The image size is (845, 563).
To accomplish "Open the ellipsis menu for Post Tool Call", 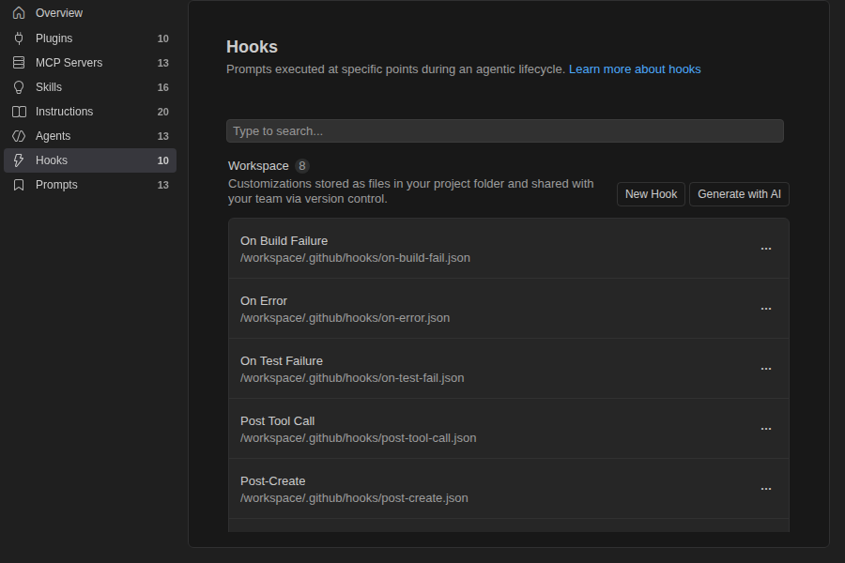I will coord(766,429).
